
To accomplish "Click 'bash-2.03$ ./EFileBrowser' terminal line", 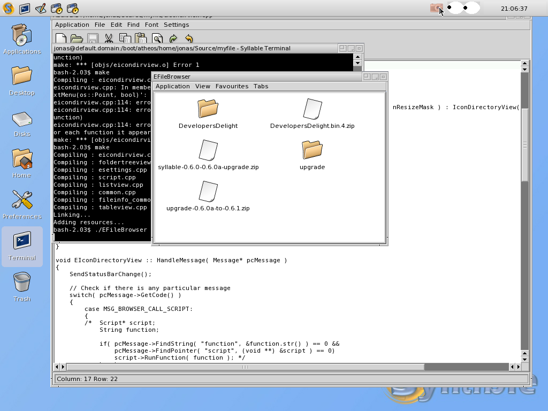I will [x=100, y=230].
